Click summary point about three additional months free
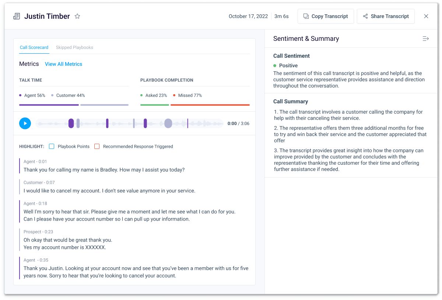 coord(350,134)
